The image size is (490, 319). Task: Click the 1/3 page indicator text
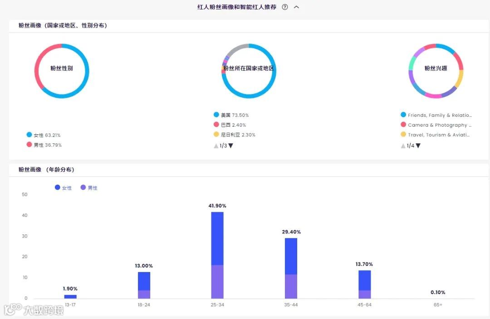click(223, 146)
